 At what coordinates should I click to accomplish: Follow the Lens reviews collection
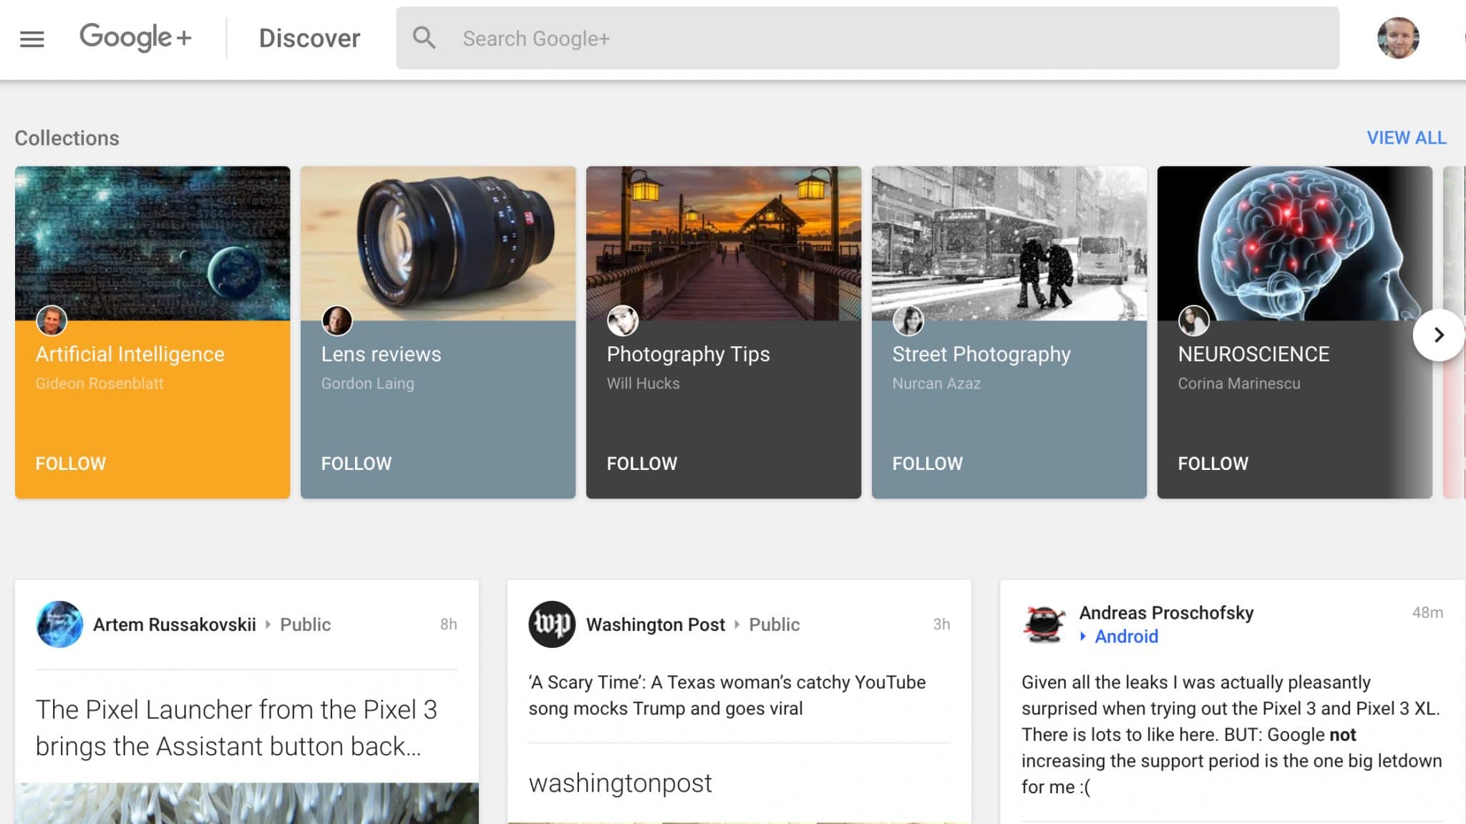click(356, 463)
